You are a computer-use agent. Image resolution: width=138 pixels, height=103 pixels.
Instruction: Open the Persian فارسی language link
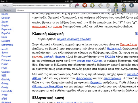point(5,49)
